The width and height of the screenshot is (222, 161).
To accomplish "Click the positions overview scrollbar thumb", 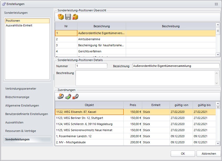I will pos(218,31).
